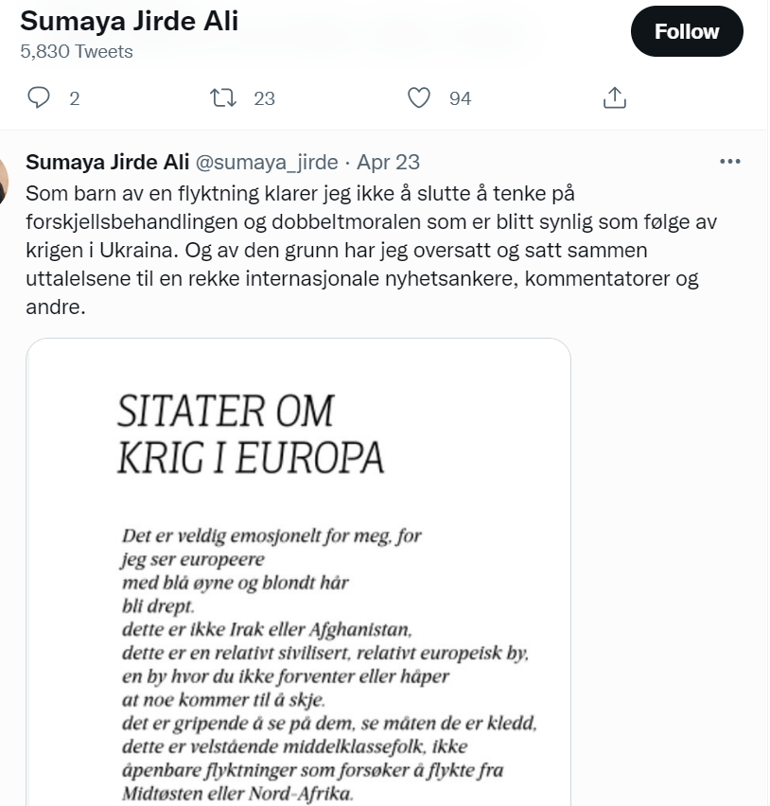
Task: Click the author's profile avatar
Action: pyautogui.click(x=4, y=179)
